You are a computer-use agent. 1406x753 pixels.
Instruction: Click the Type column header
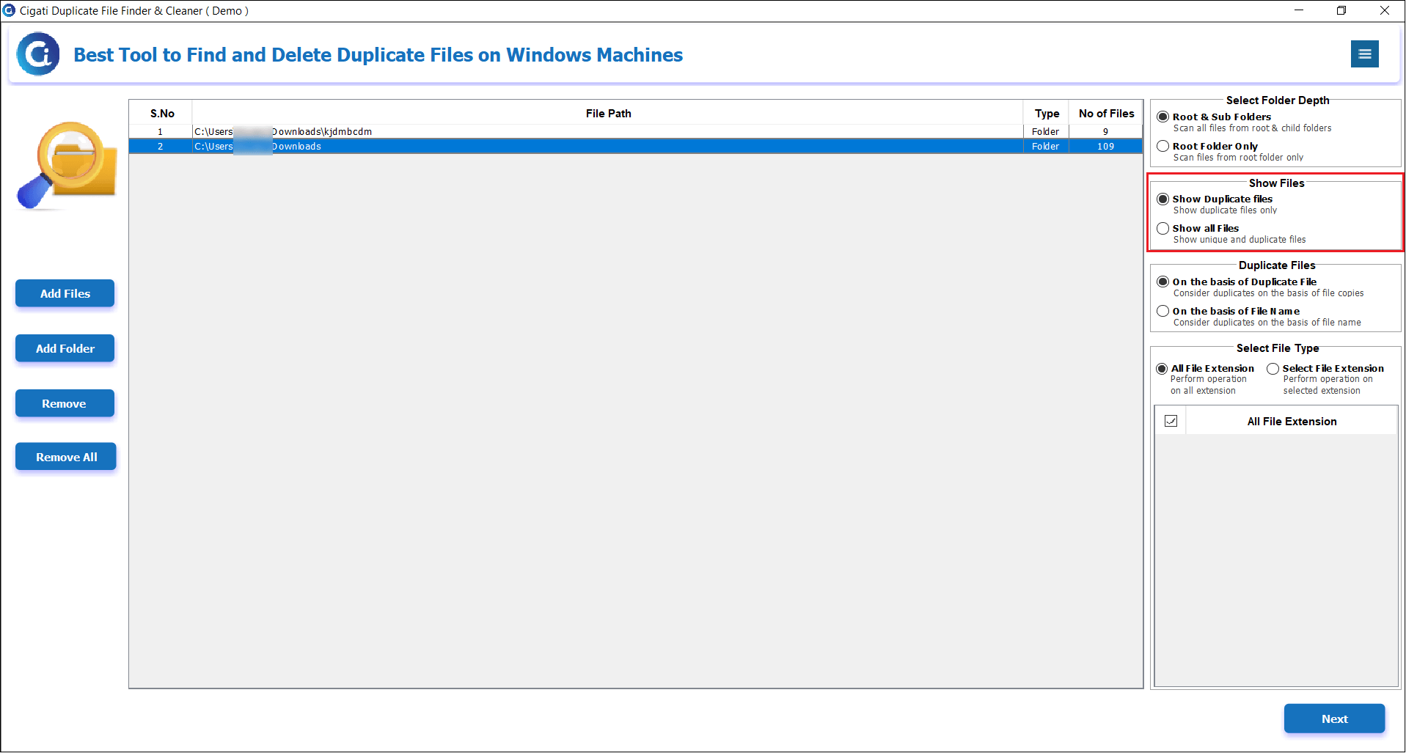coord(1047,113)
